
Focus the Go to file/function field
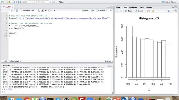tap(39, 2)
